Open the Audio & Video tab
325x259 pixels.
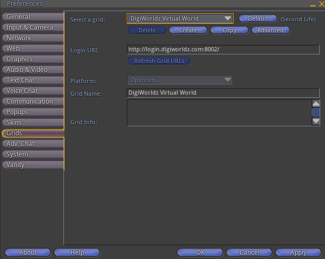click(x=33, y=70)
